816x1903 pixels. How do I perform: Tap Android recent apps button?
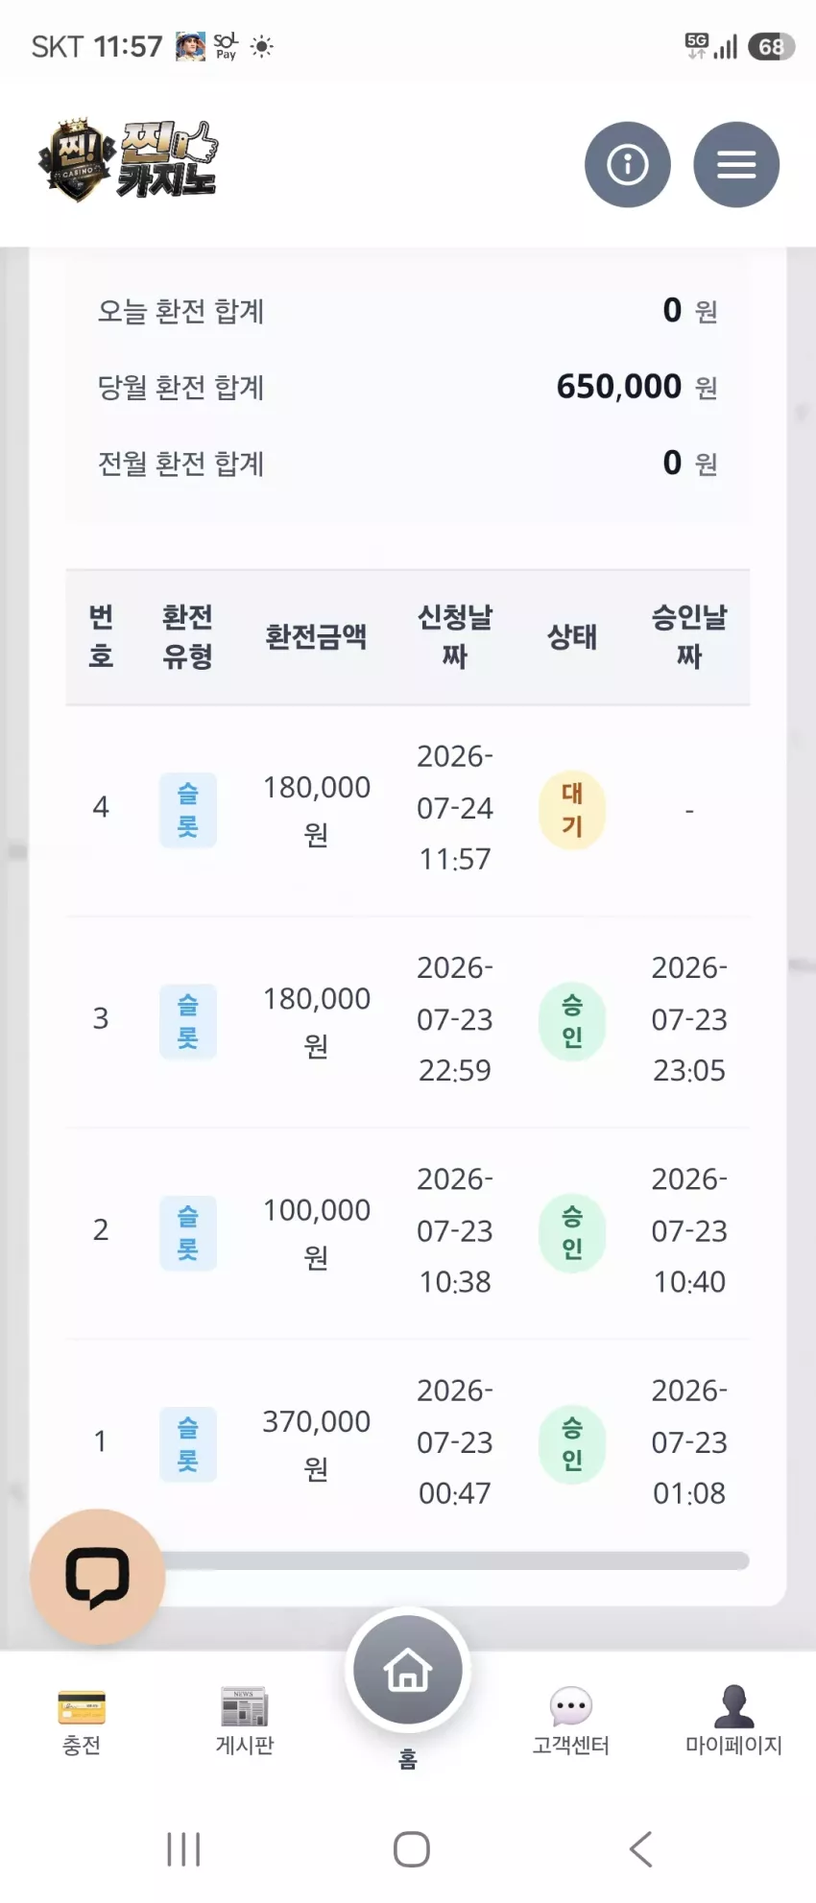pyautogui.click(x=183, y=1848)
